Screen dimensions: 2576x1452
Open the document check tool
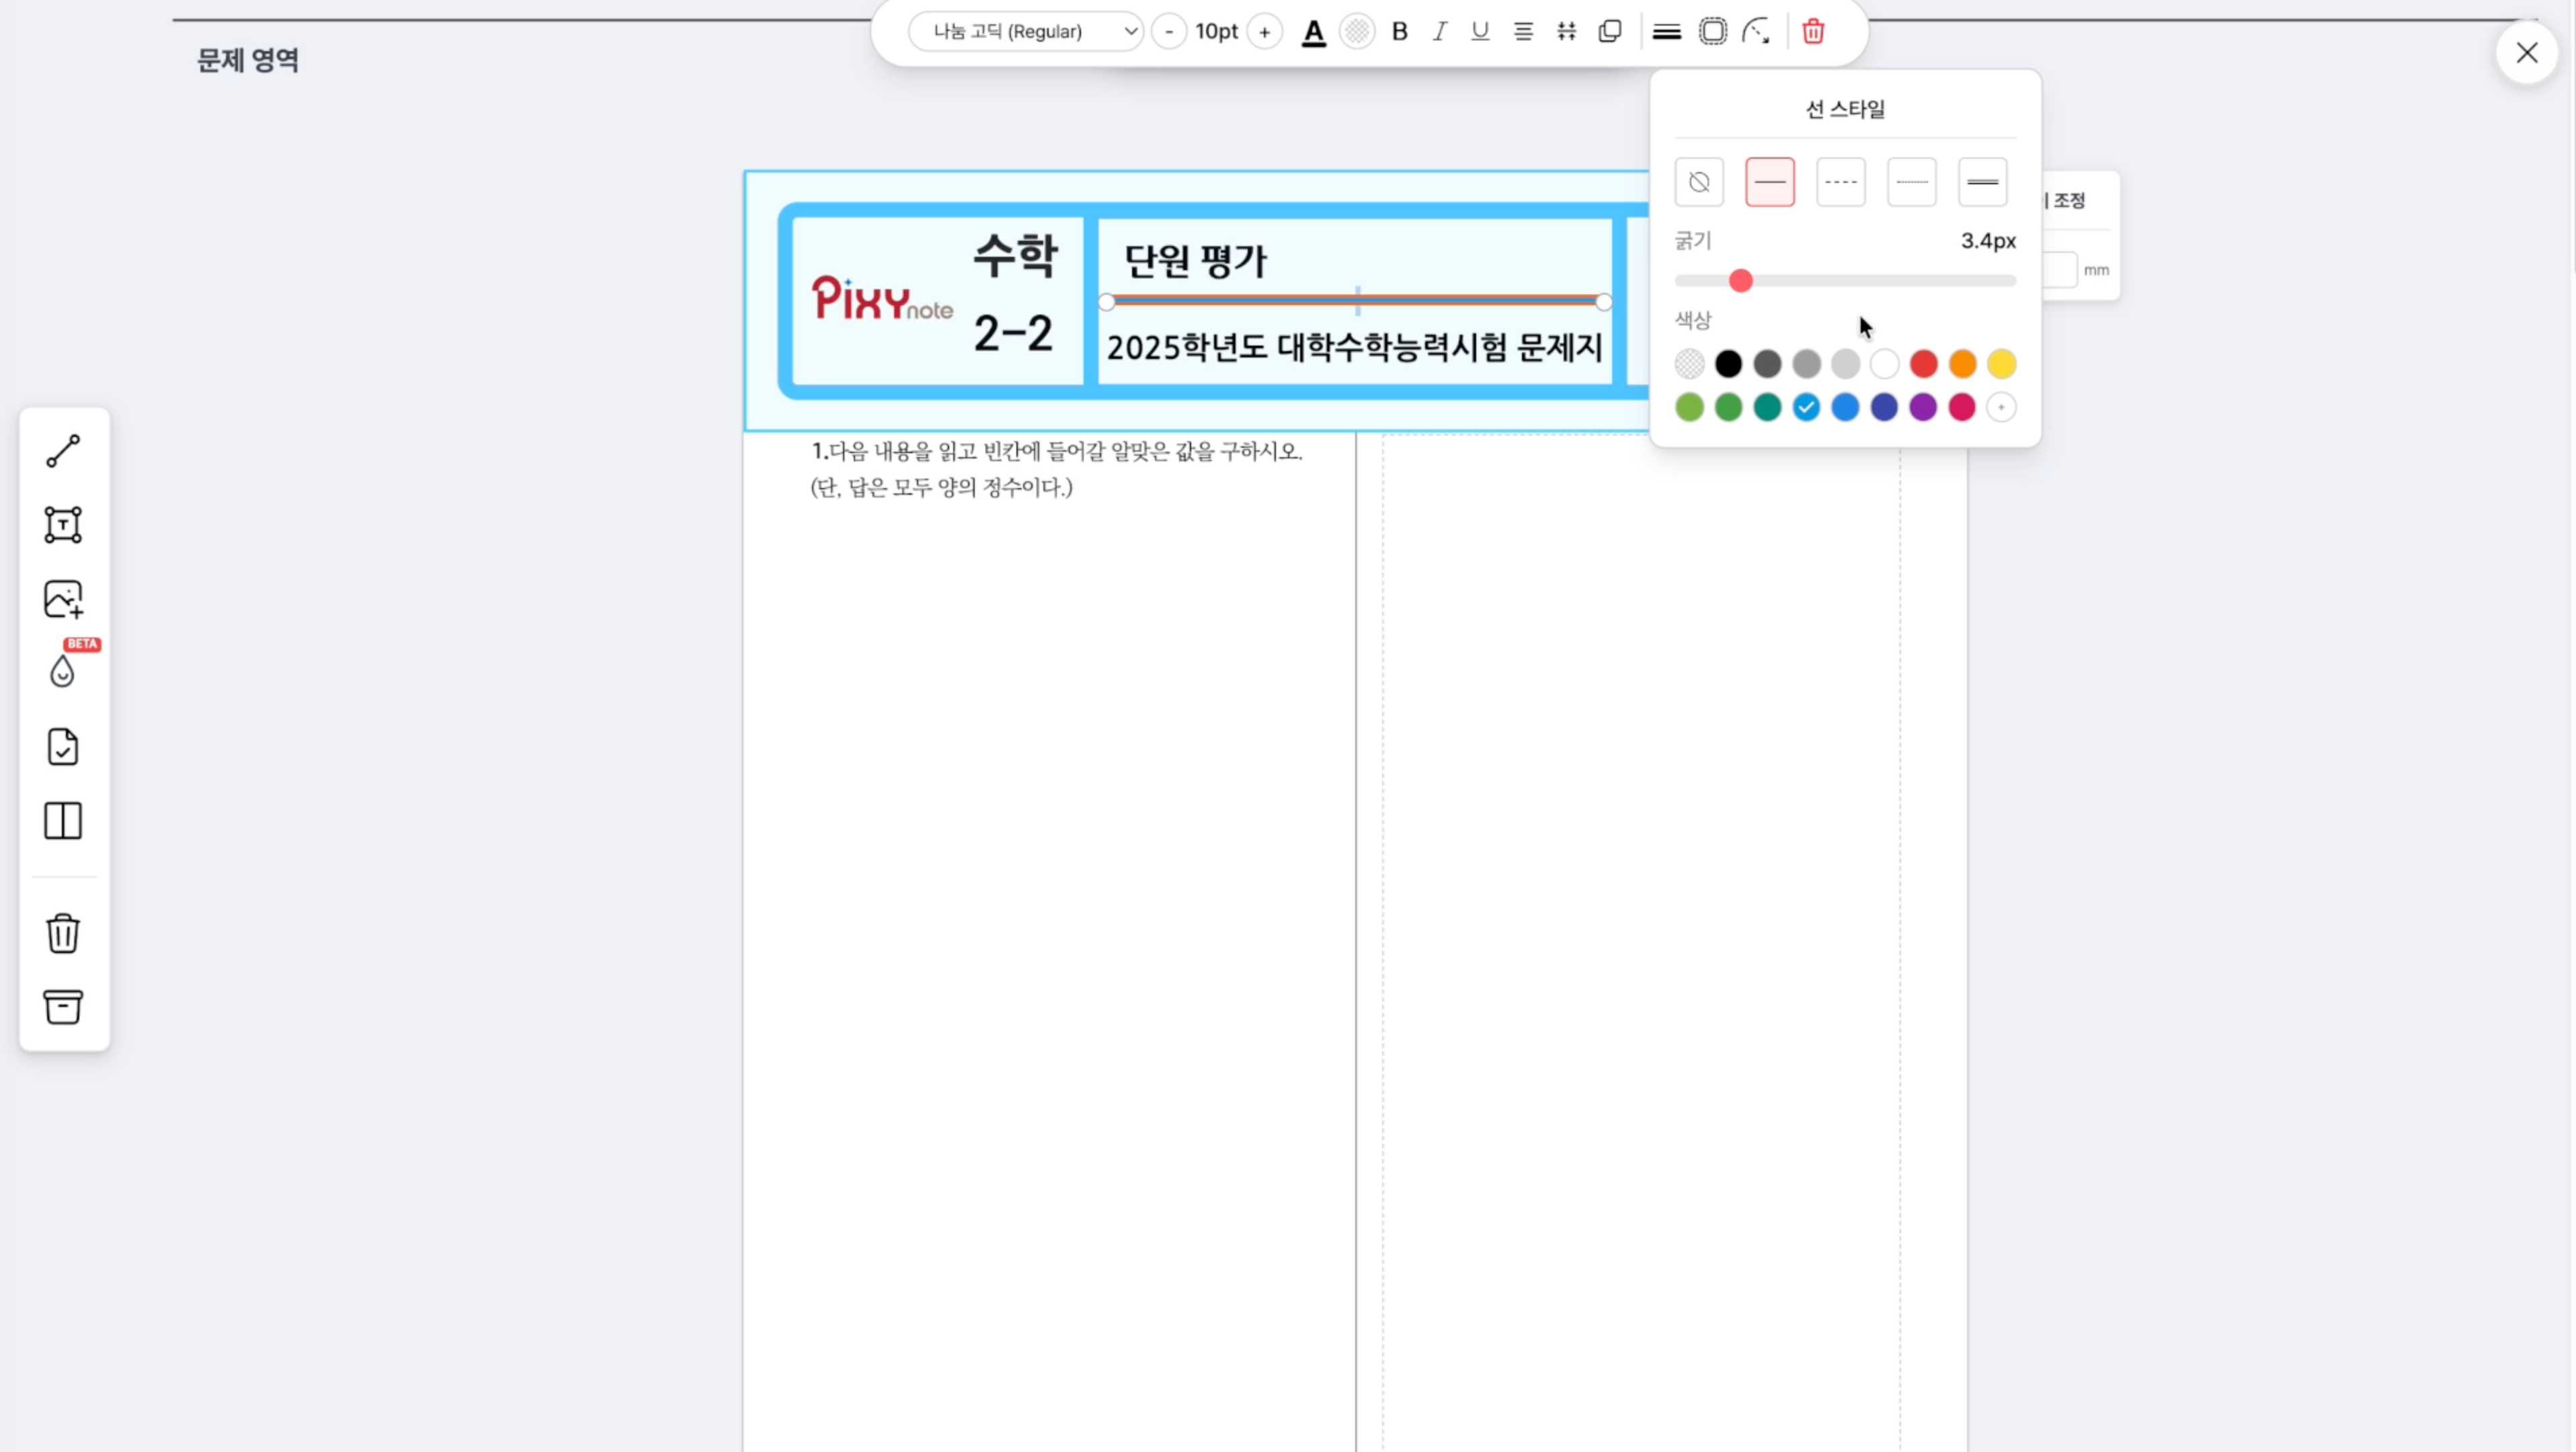click(63, 746)
